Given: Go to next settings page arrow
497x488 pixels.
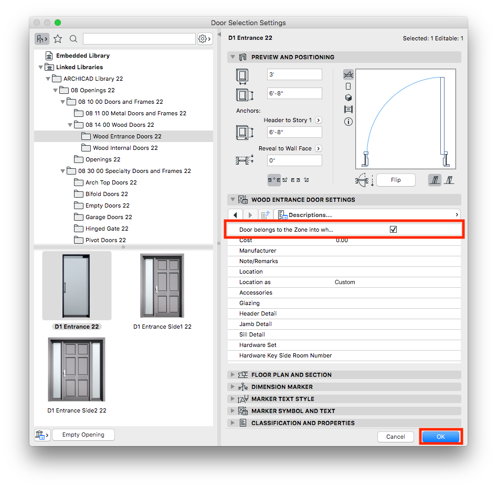Looking at the screenshot, I should click(250, 215).
